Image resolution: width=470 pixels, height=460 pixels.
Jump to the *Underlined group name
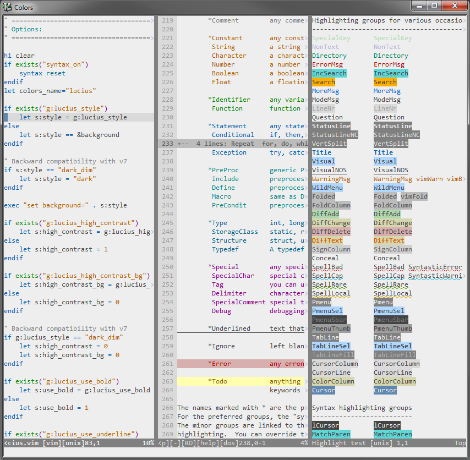pyautogui.click(x=229, y=328)
